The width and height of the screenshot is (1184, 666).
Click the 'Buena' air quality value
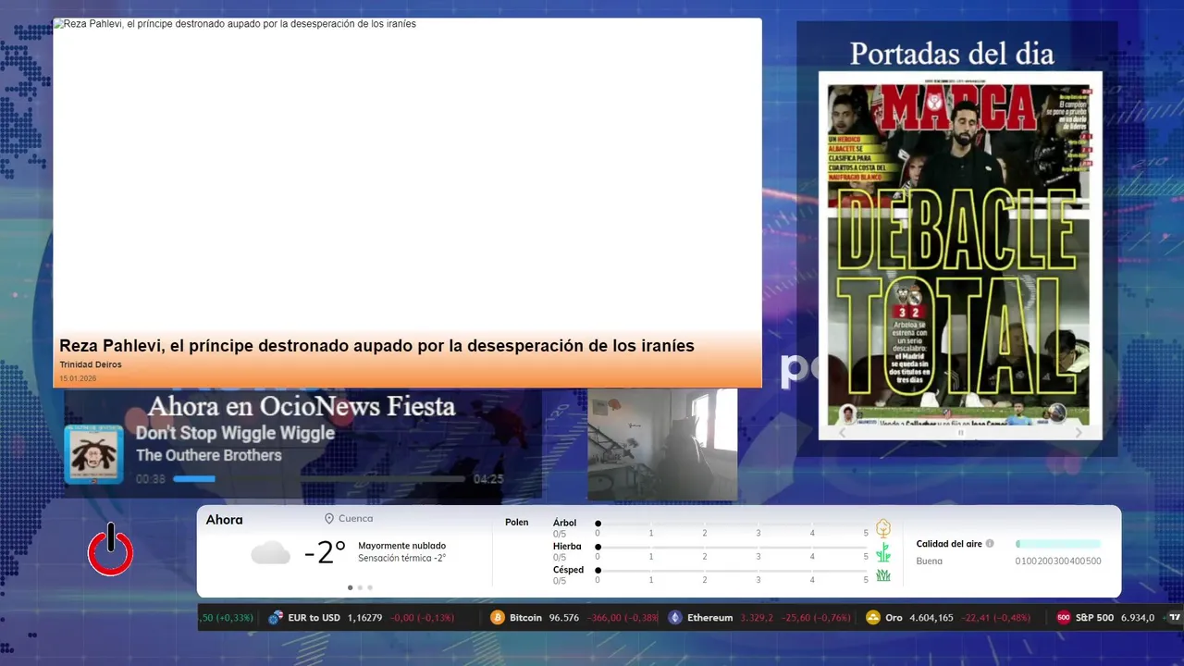pos(930,561)
